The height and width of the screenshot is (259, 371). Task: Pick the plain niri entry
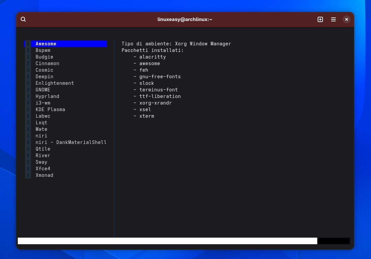point(42,136)
